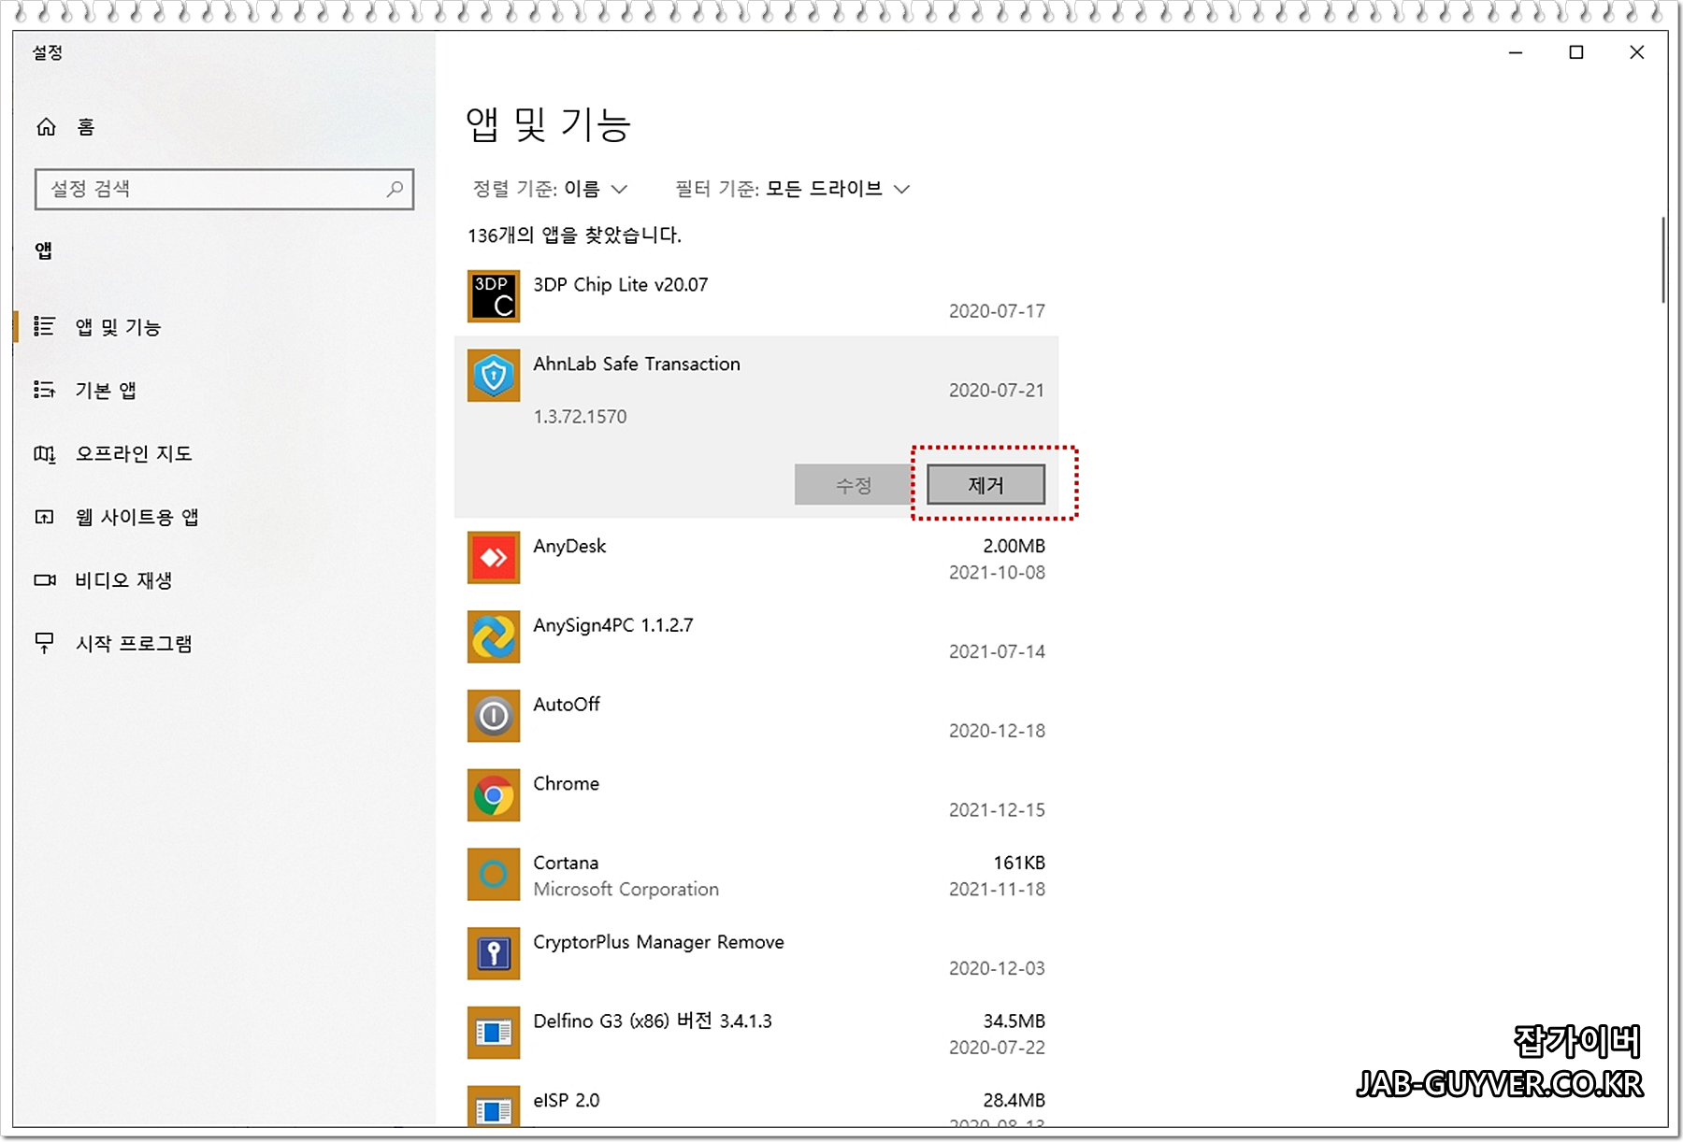Select the AutoOff app entry
This screenshot has height=1142, width=1683.
pyautogui.click(x=756, y=717)
